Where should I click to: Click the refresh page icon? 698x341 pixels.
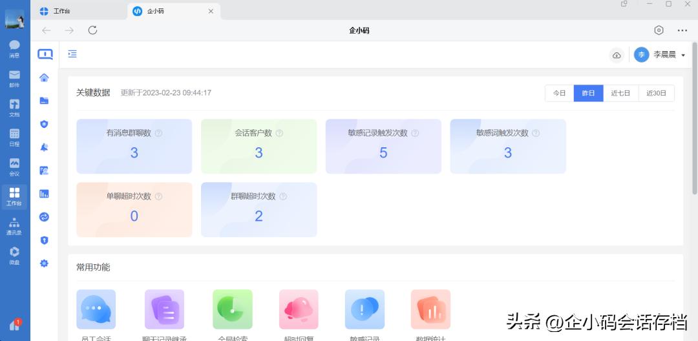tap(92, 30)
